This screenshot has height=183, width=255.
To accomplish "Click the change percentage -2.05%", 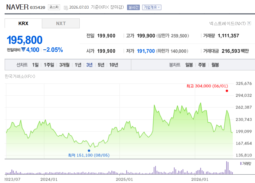I will point(53,50).
